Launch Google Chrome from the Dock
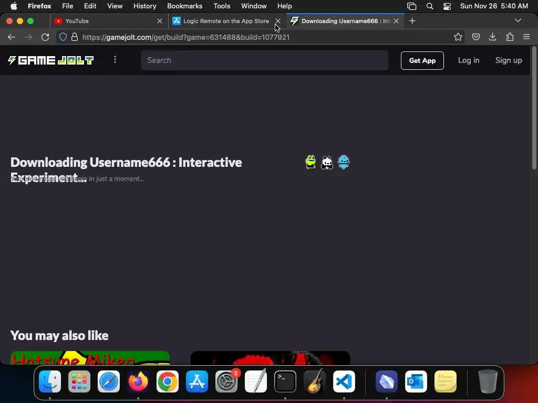 point(168,381)
